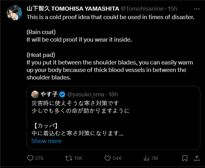Click the blue verified badge beside やす子
Image resolution: width=205 pixels, height=168 pixels.
[62, 94]
